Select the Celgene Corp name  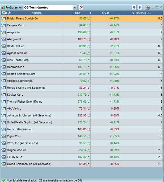16,25
